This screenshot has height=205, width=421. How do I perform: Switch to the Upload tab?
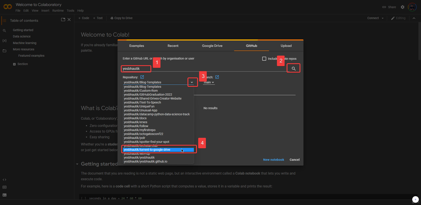(x=286, y=45)
